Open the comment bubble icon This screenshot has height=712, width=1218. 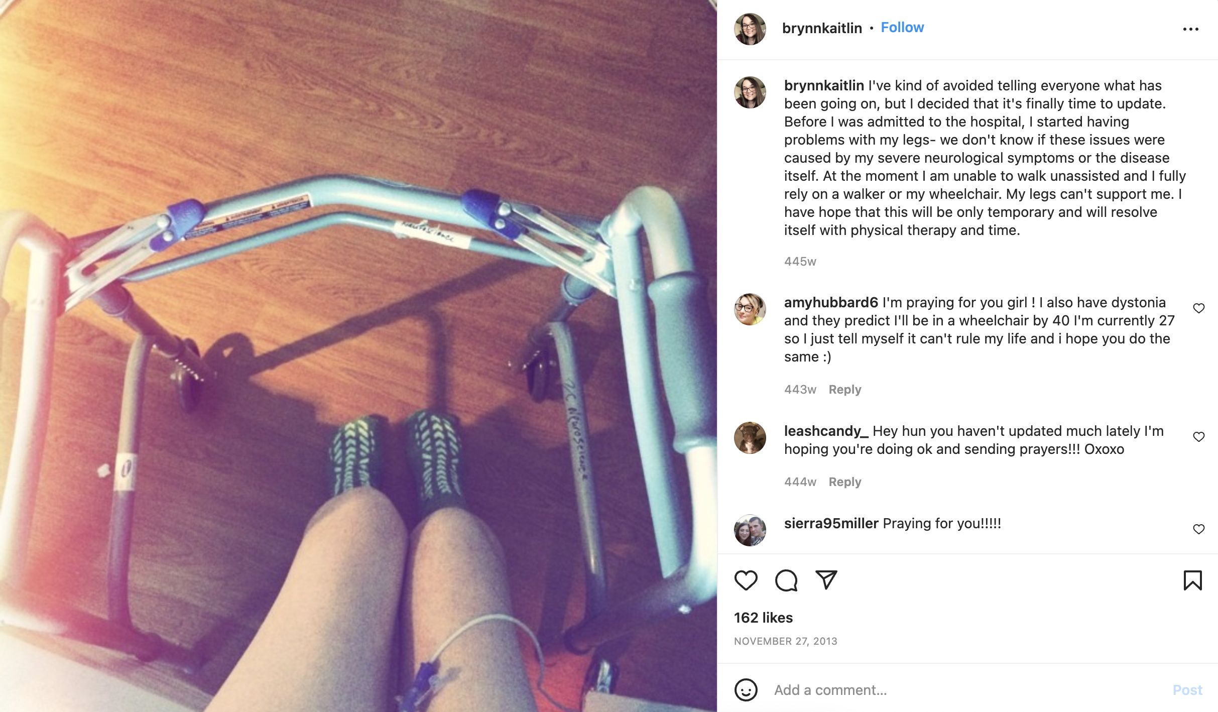point(786,580)
